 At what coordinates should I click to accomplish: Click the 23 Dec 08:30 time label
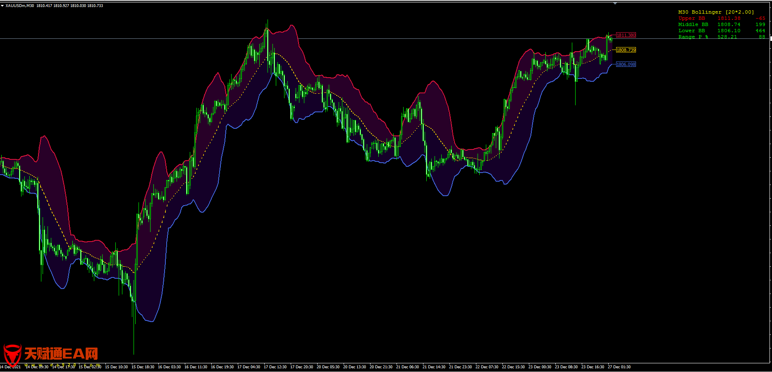coord(566,367)
